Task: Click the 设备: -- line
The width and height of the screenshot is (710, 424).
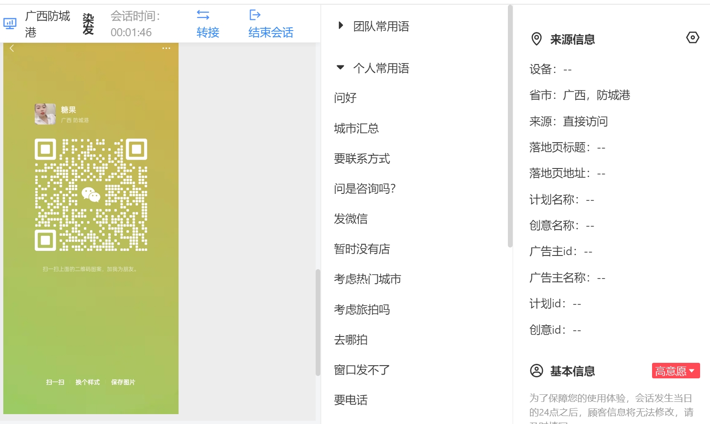Action: point(550,70)
